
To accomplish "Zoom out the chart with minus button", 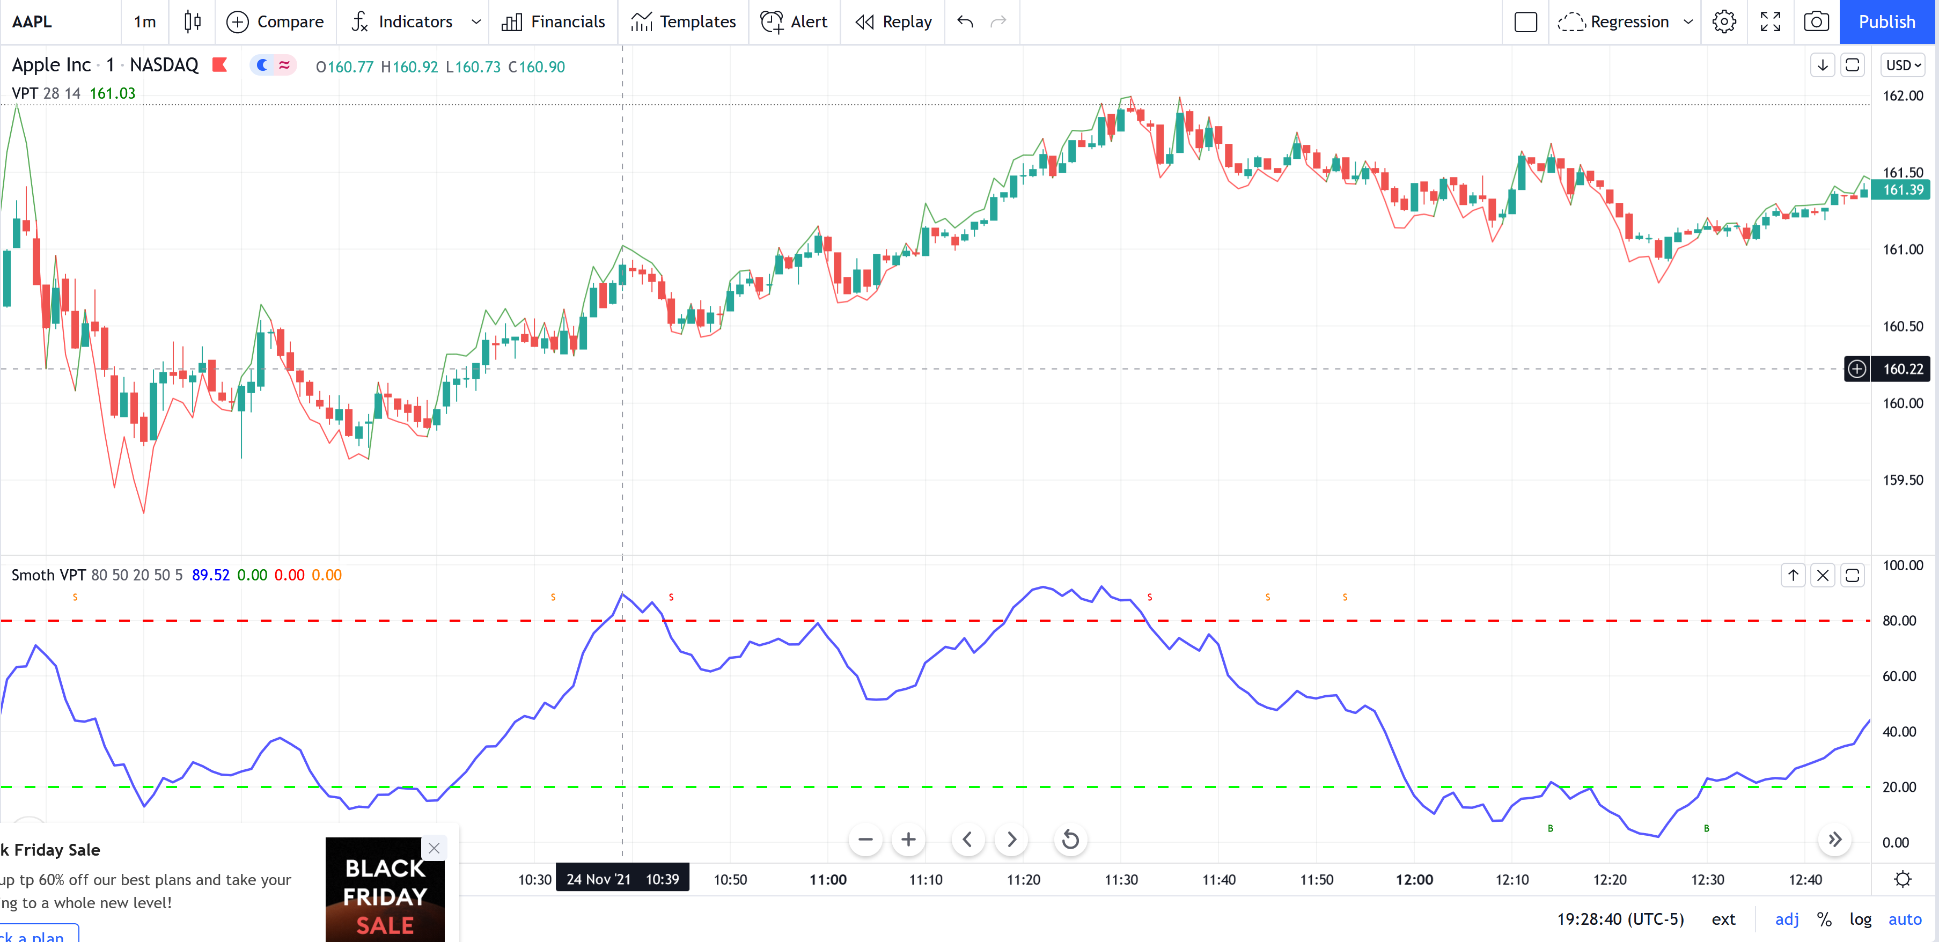I will [865, 839].
